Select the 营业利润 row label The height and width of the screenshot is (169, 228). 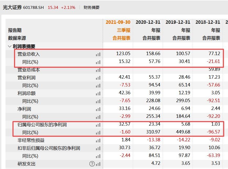(26, 78)
